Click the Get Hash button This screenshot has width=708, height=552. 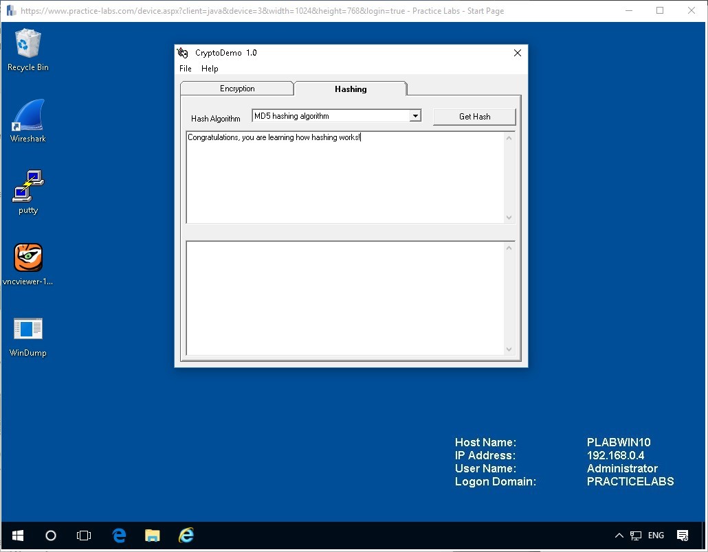[x=474, y=116]
